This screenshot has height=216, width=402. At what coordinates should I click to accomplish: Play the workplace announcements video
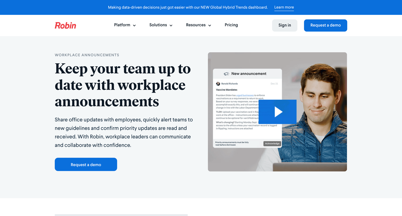[277, 112]
